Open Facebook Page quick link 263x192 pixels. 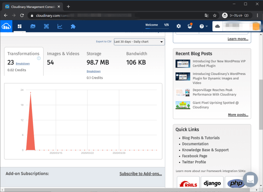(194, 156)
